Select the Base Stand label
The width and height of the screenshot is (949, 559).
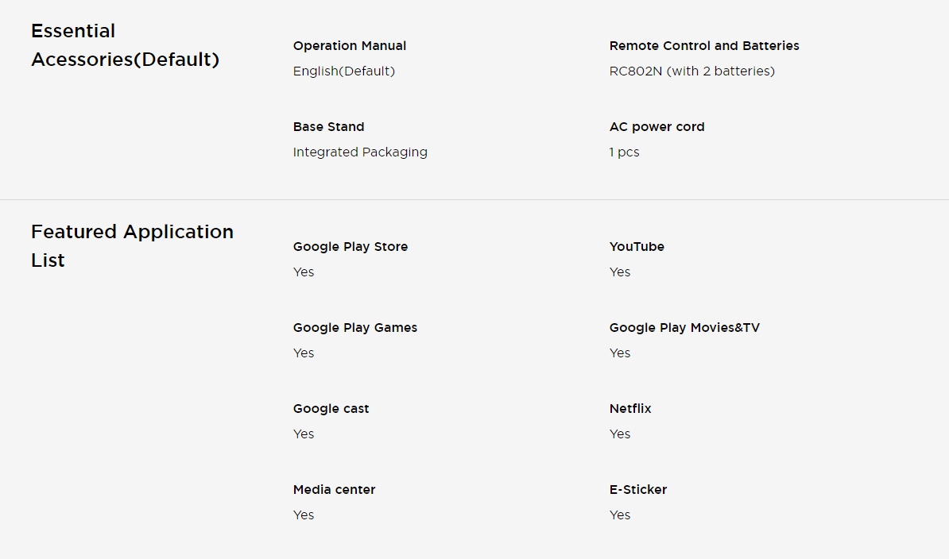(328, 127)
